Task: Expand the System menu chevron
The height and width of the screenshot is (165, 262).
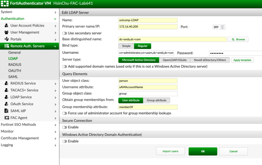Action: click(55, 12)
